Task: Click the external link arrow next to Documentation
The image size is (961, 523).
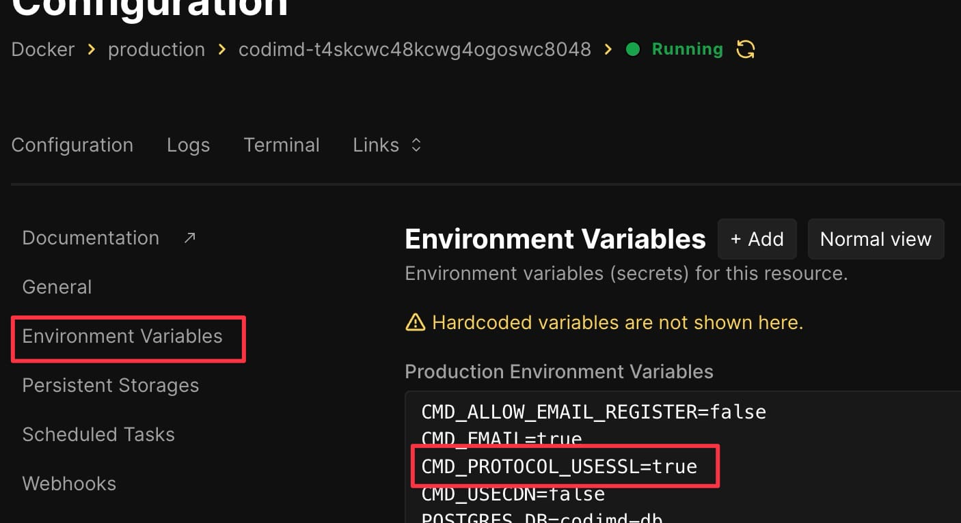Action: (x=190, y=238)
